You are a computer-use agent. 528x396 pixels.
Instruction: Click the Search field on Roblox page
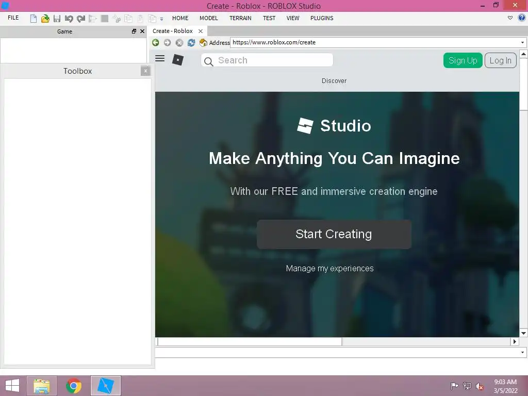click(267, 60)
